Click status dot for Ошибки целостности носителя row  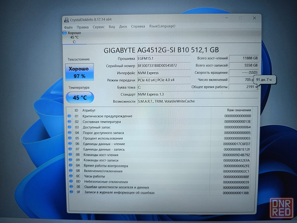[x=71, y=186]
